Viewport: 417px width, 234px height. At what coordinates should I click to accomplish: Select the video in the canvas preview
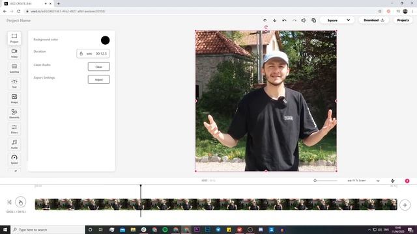[266, 101]
